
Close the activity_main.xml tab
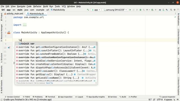pyautogui.click(x=24, y=14)
